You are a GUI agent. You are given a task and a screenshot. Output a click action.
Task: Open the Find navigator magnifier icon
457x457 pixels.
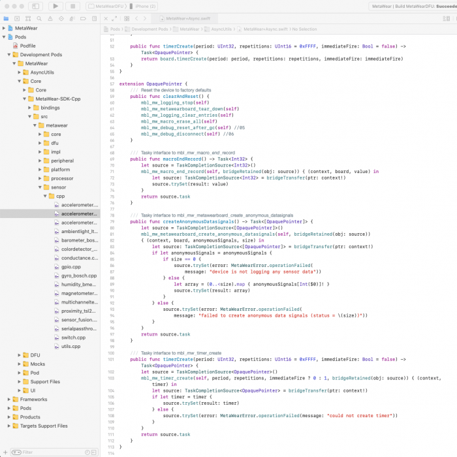[39, 19]
